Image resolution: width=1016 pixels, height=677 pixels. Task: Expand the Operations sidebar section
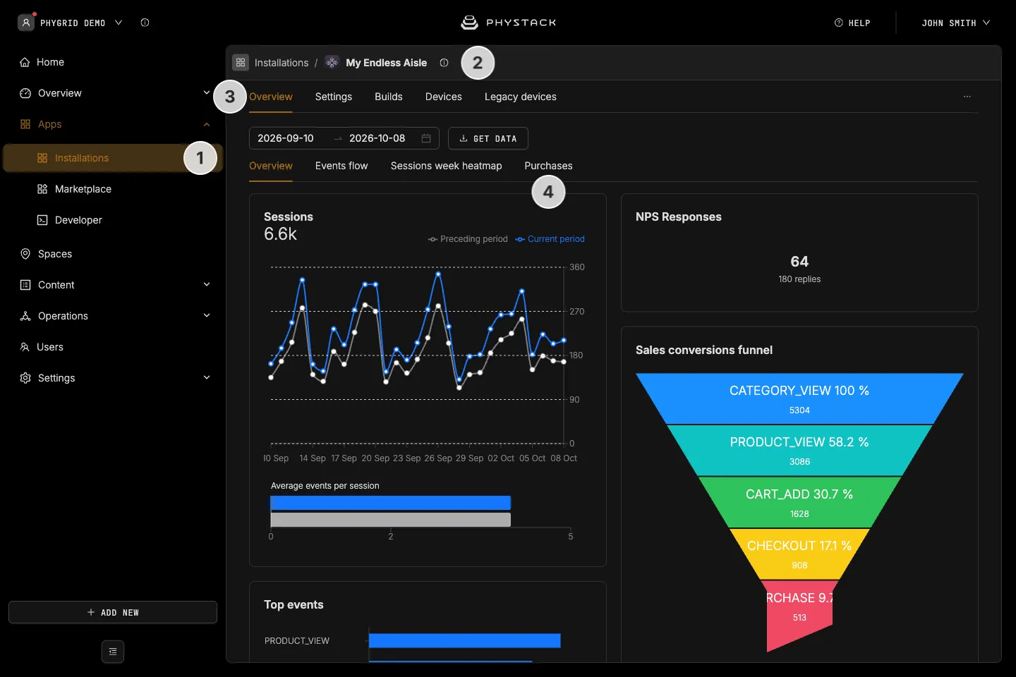[x=207, y=316]
